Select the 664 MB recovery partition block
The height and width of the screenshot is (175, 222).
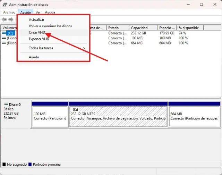[194, 116]
